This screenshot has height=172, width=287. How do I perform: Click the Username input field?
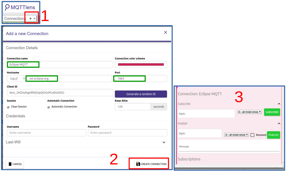(x=46, y=133)
